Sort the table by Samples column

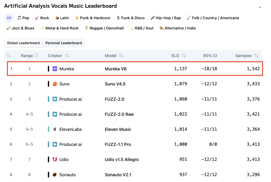point(256,56)
